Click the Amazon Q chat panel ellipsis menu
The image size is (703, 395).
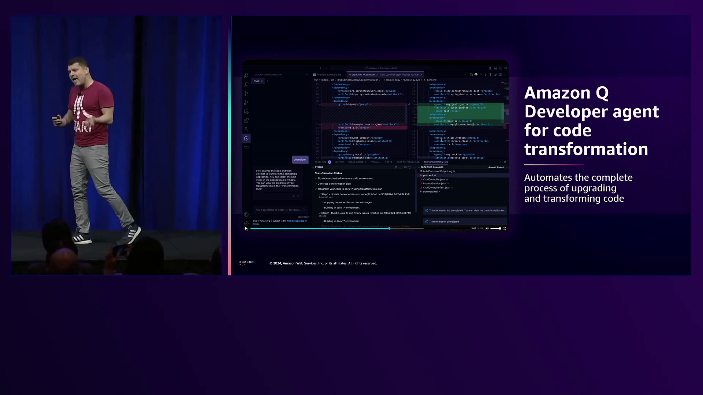click(307, 75)
